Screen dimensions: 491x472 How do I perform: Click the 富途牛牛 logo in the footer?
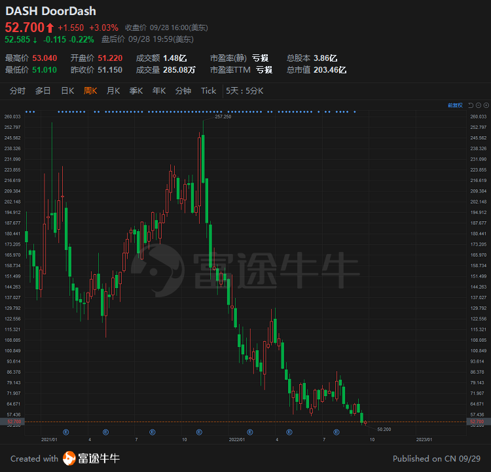click(91, 458)
